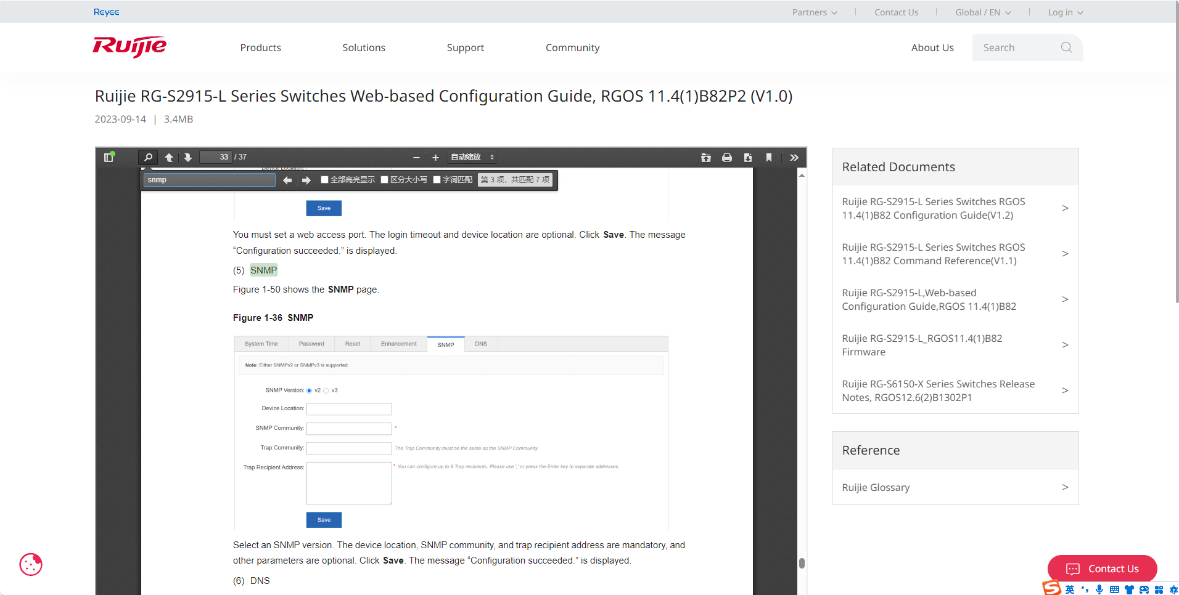Click the bookmark current view icon
The height and width of the screenshot is (595, 1179).
pos(769,158)
